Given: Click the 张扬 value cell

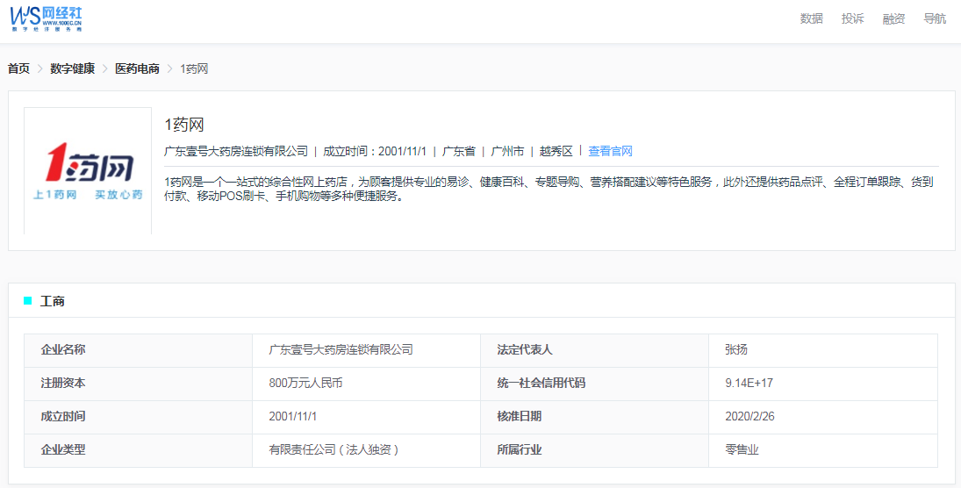Looking at the screenshot, I should 822,350.
